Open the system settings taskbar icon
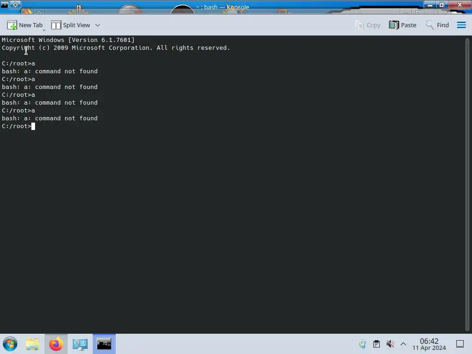 [x=80, y=344]
